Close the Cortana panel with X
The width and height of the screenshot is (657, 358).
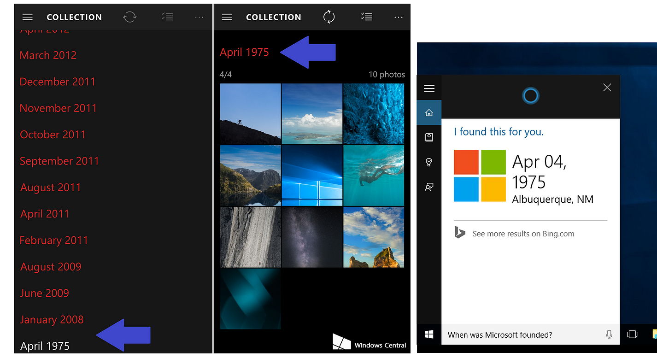tap(607, 87)
